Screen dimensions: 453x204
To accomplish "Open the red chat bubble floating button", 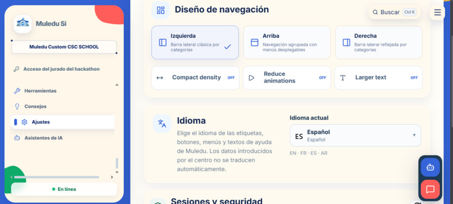I will tap(430, 189).
